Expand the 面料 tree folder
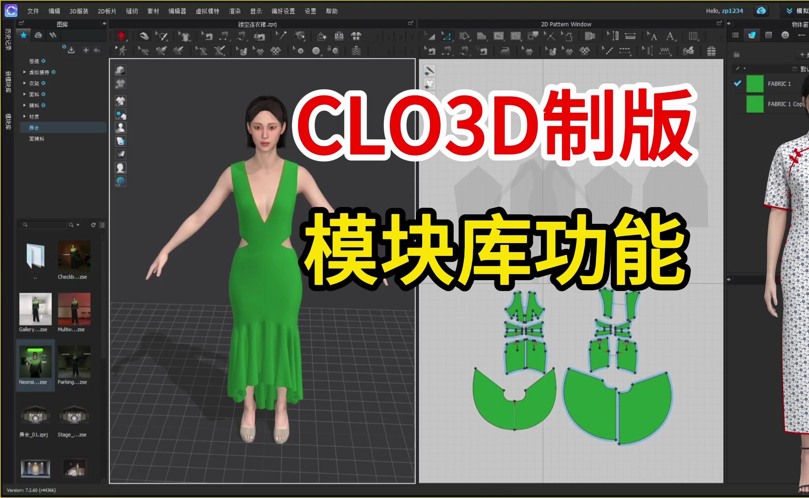 coord(24,94)
